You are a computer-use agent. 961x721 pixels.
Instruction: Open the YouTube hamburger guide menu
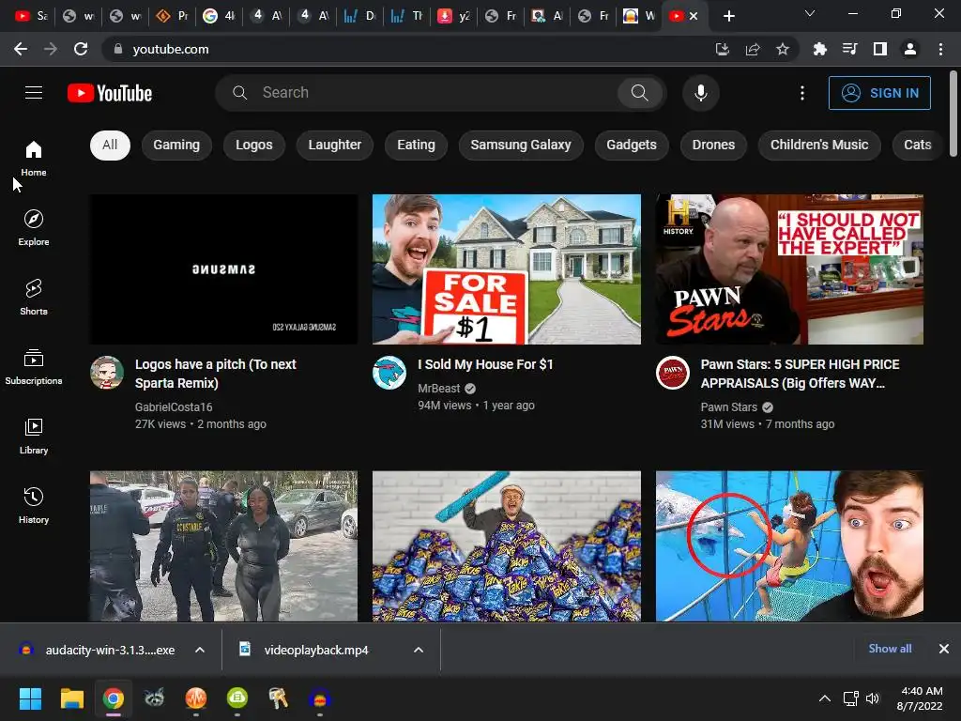34,93
